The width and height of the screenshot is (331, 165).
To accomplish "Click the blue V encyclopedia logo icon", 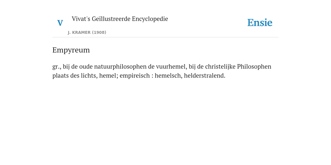I will tap(60, 23).
